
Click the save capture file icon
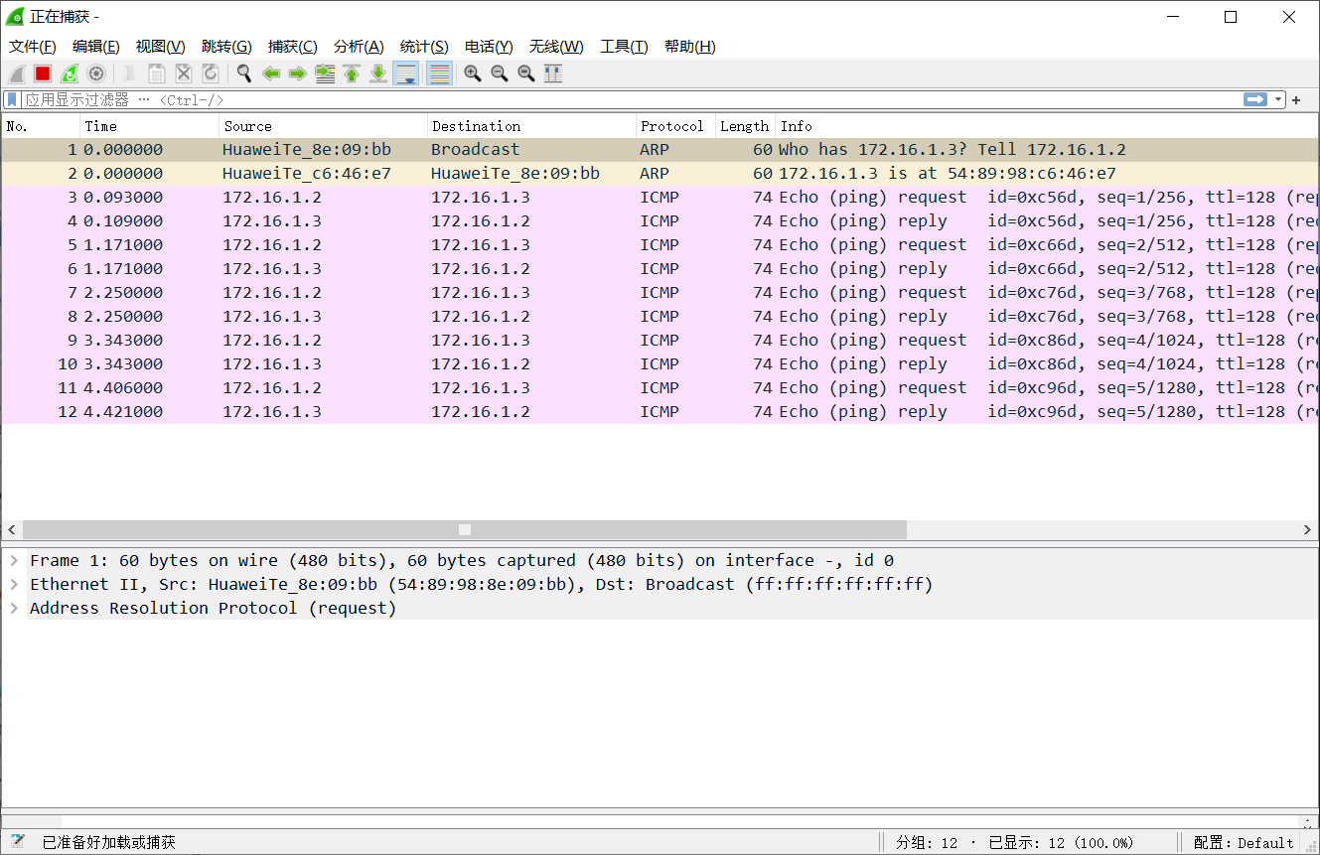[x=157, y=73]
